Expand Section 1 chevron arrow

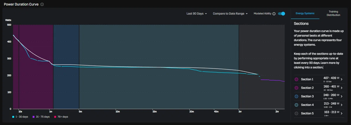coord(342,79)
